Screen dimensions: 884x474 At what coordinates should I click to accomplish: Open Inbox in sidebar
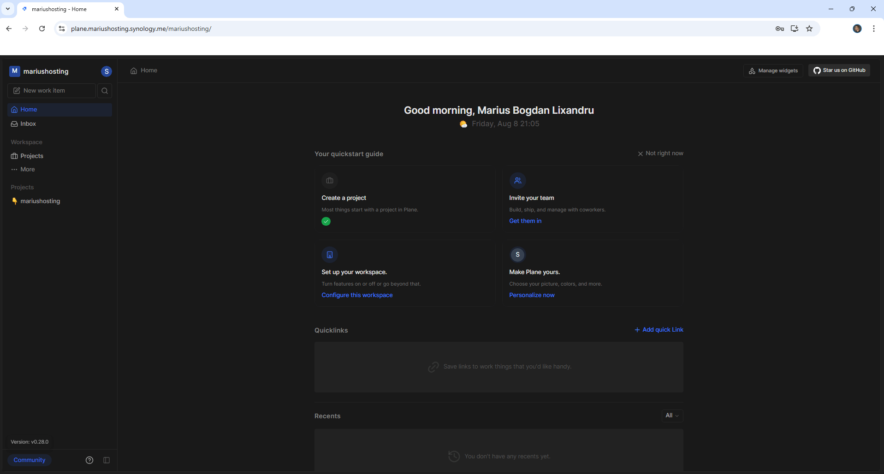click(59, 124)
